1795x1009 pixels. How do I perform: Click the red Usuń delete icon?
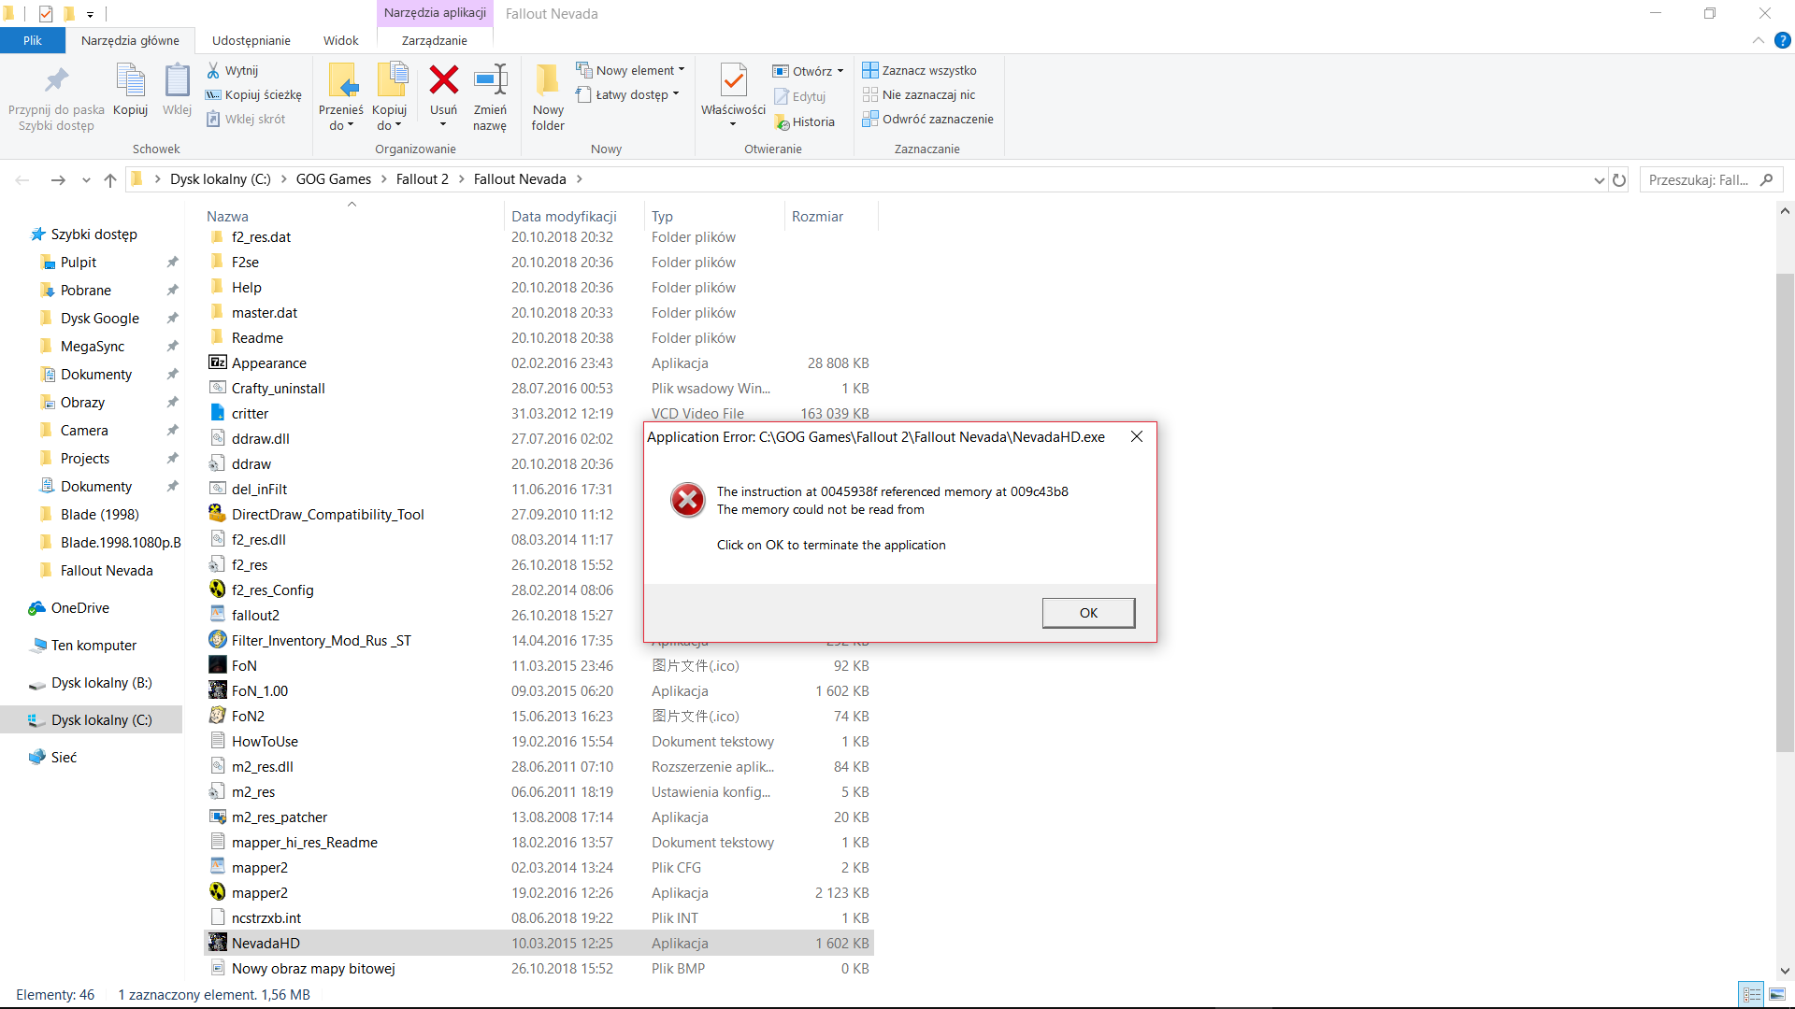pos(443,80)
